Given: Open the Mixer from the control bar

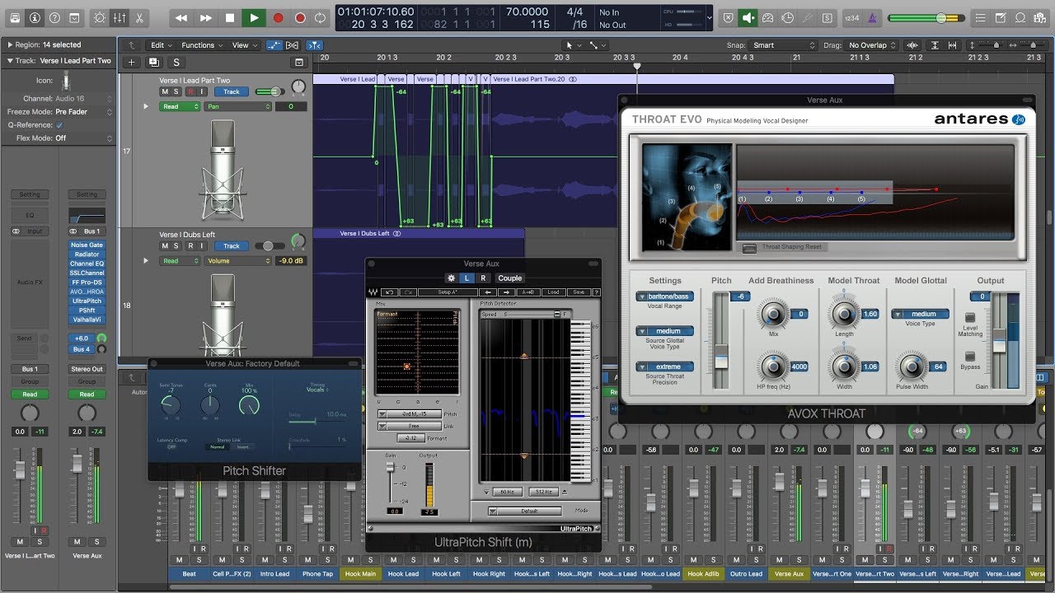Looking at the screenshot, I should (120, 17).
